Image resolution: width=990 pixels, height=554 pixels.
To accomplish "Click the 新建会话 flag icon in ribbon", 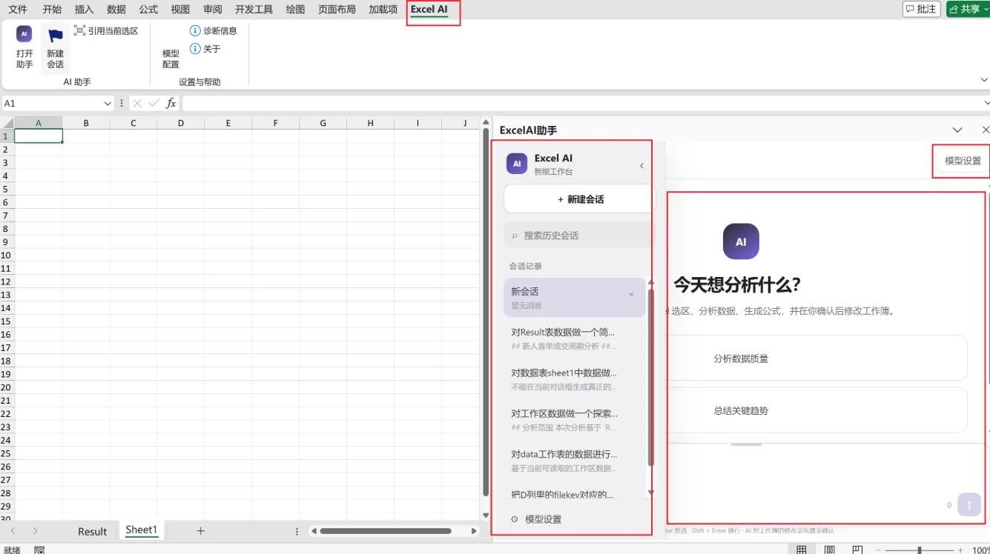I will (x=56, y=35).
